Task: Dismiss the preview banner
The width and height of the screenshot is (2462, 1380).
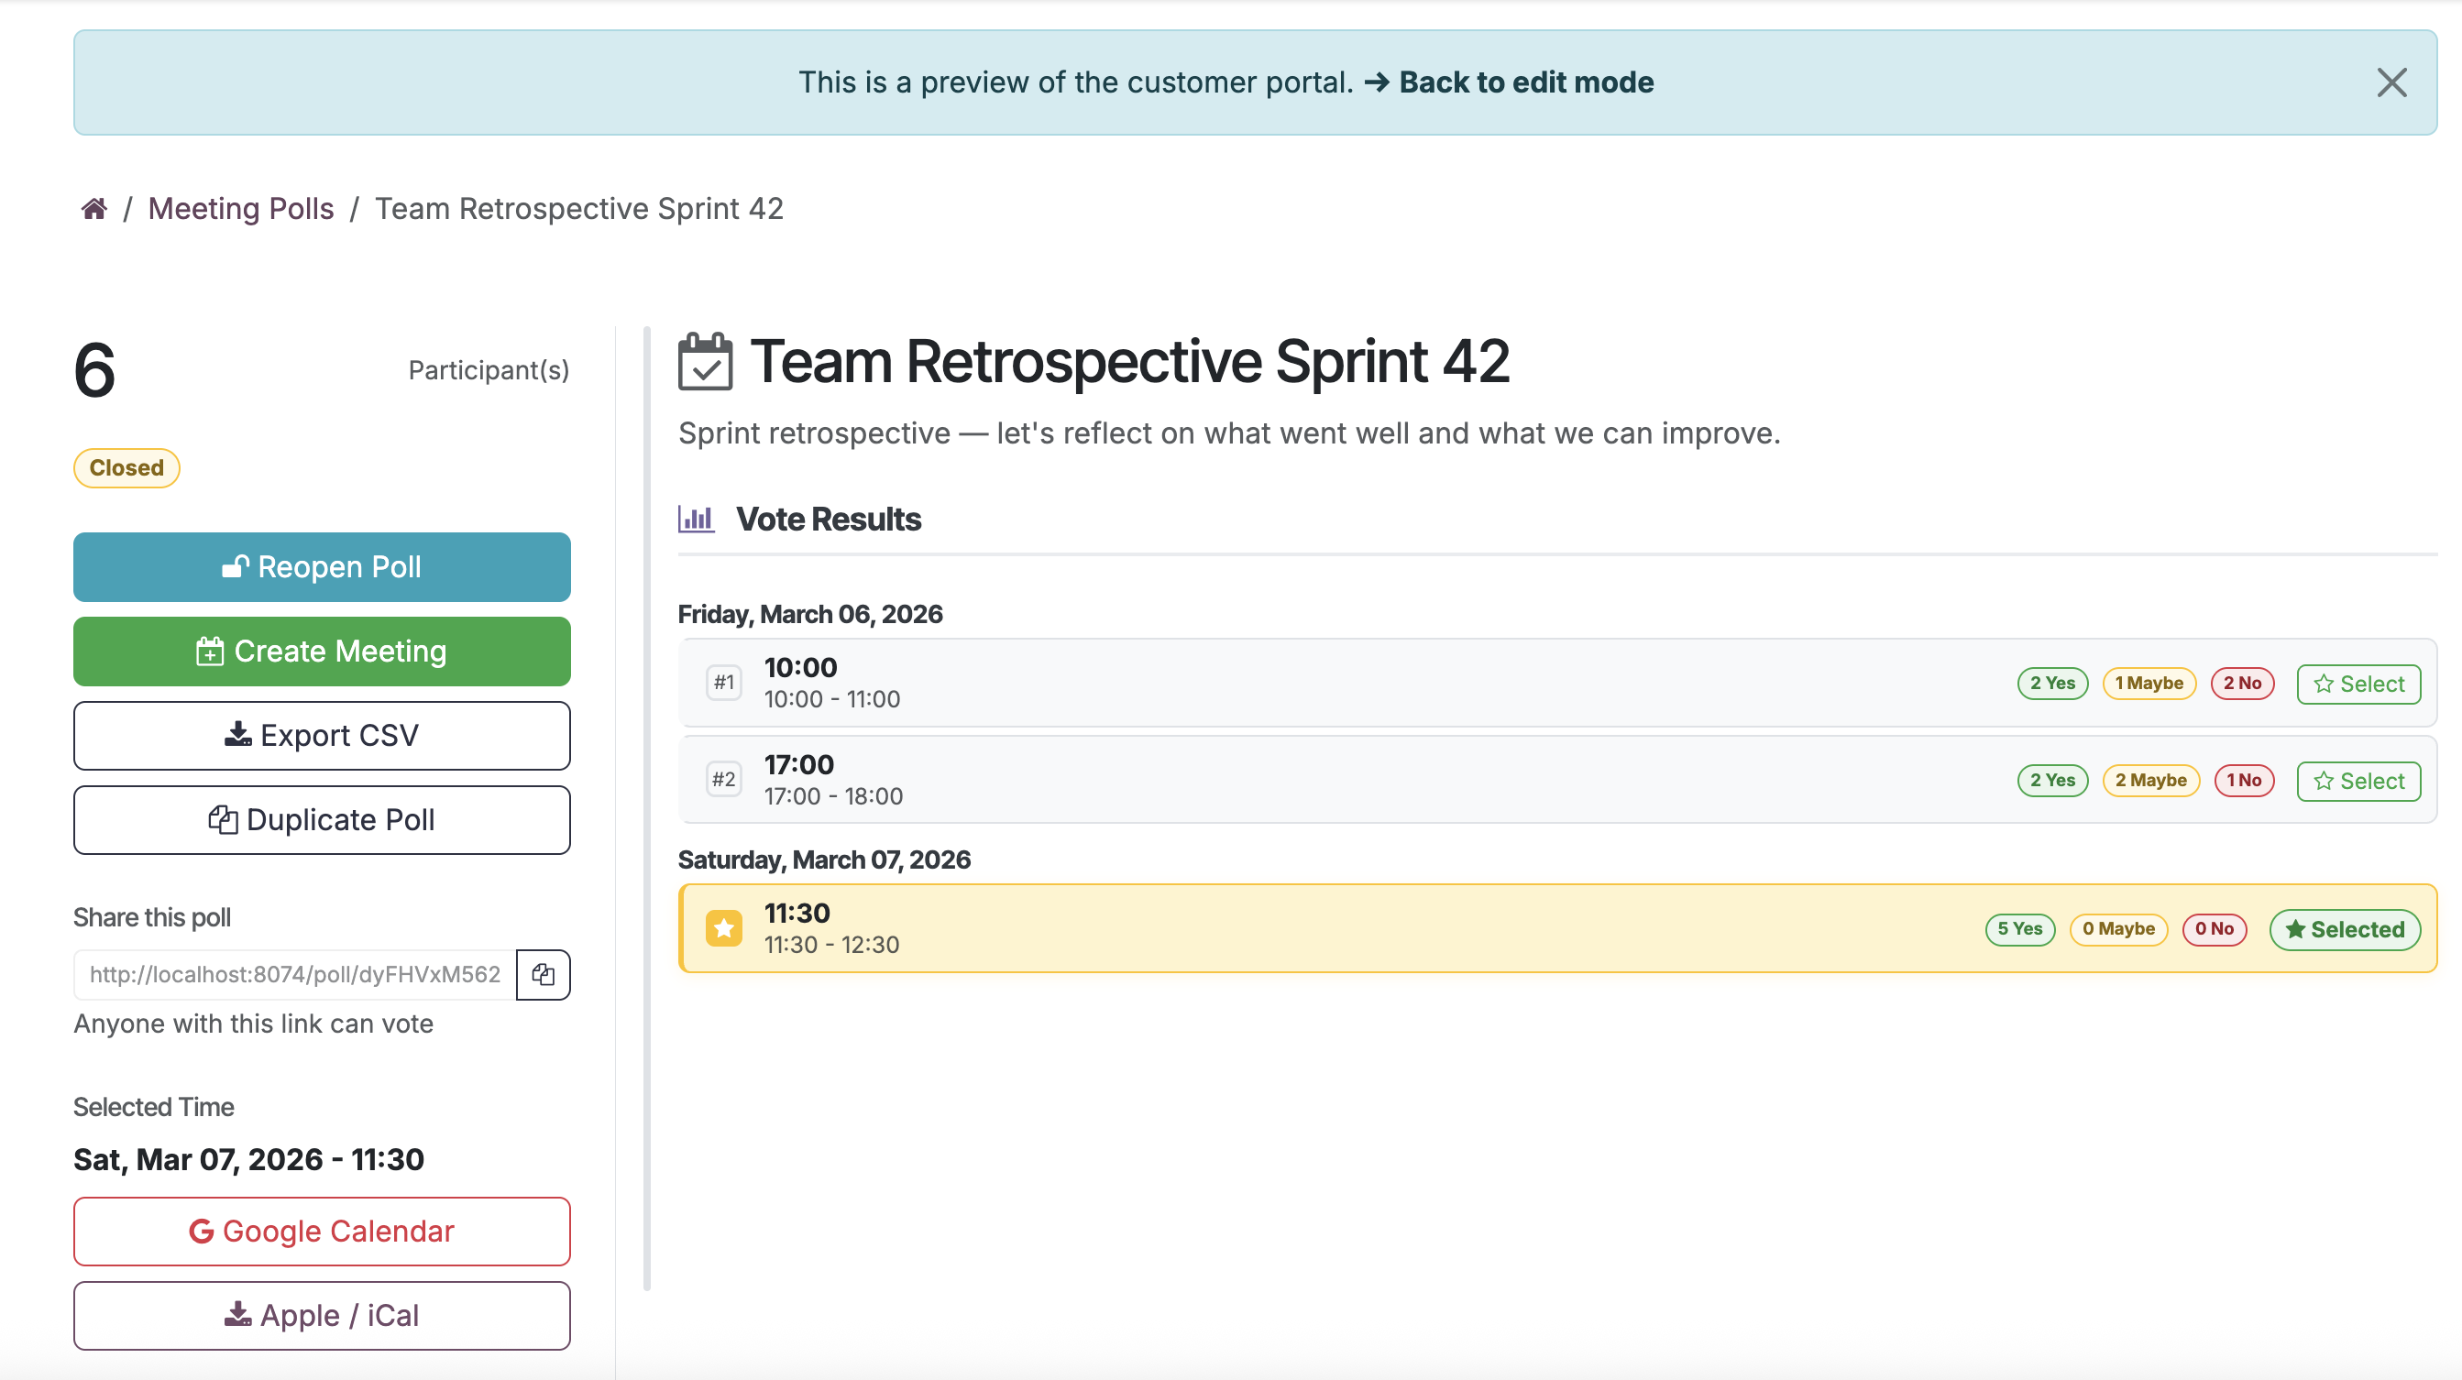Action: tap(2391, 82)
